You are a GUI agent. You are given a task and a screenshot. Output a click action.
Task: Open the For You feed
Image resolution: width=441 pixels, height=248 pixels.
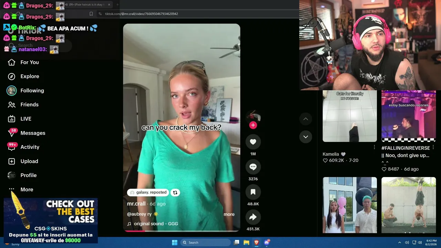(30, 62)
